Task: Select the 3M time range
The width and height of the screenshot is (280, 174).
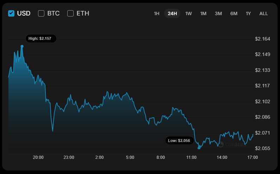Action: pyautogui.click(x=218, y=14)
